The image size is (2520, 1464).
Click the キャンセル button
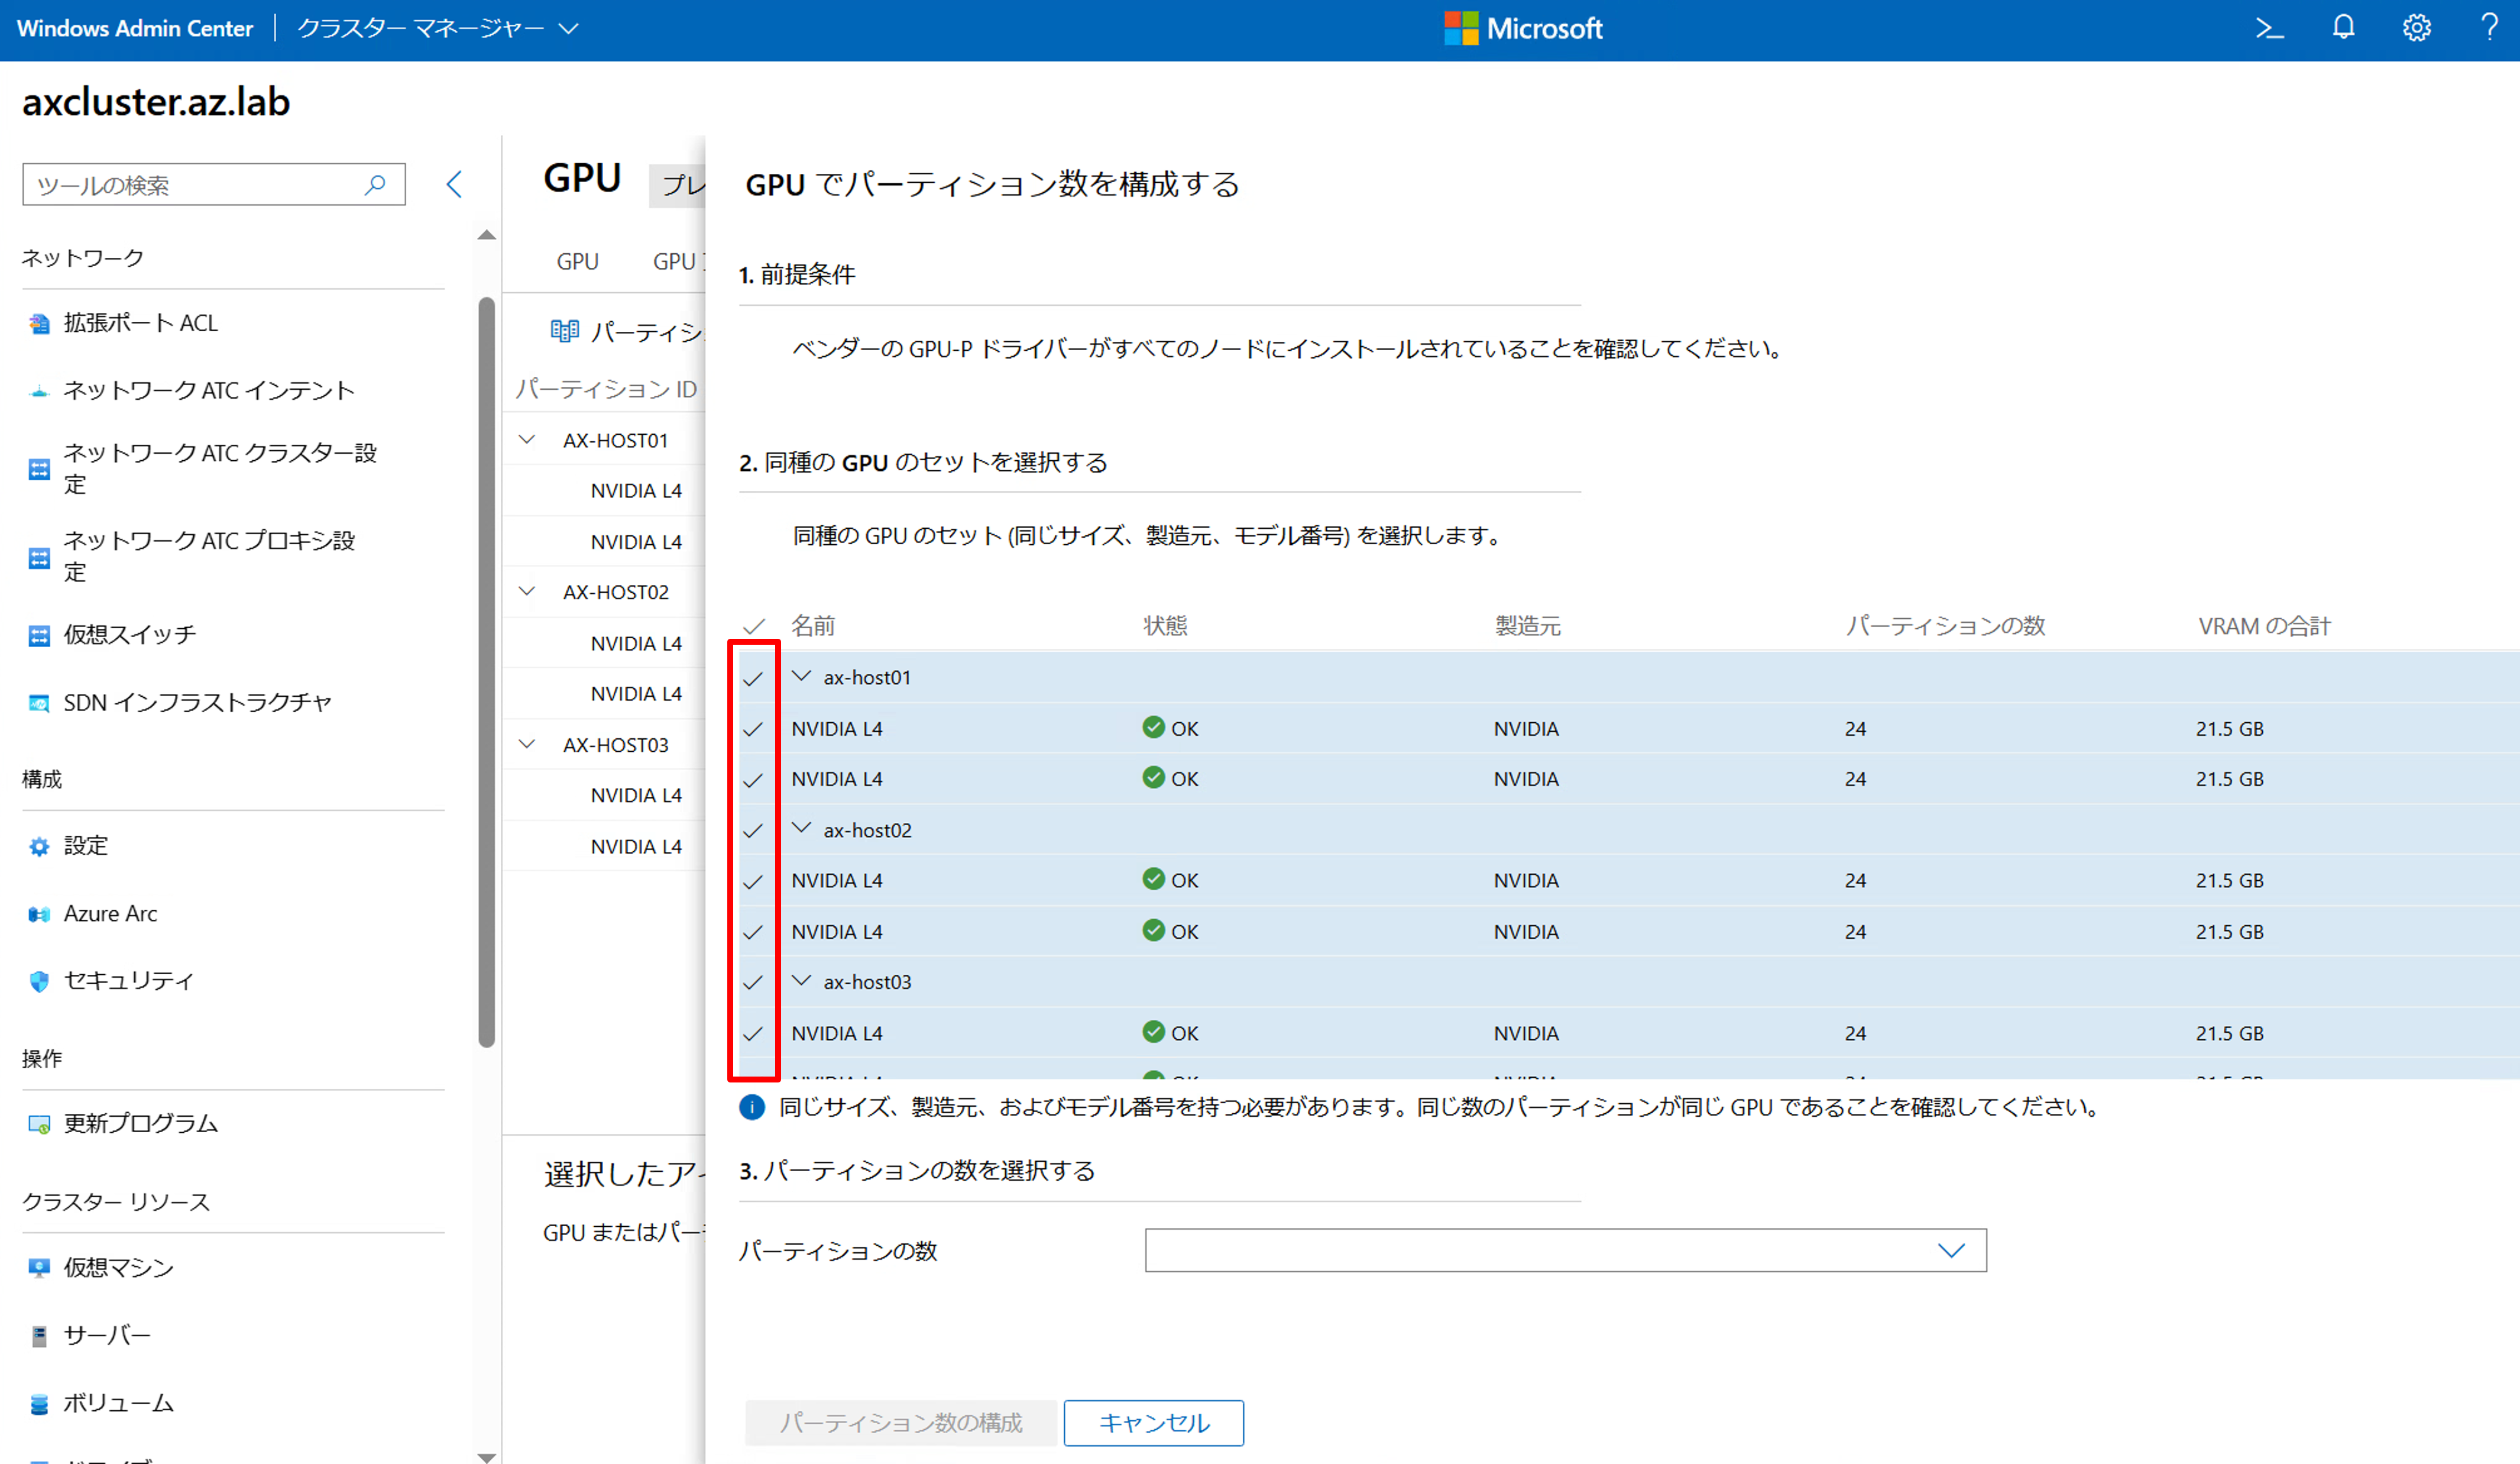click(1153, 1423)
